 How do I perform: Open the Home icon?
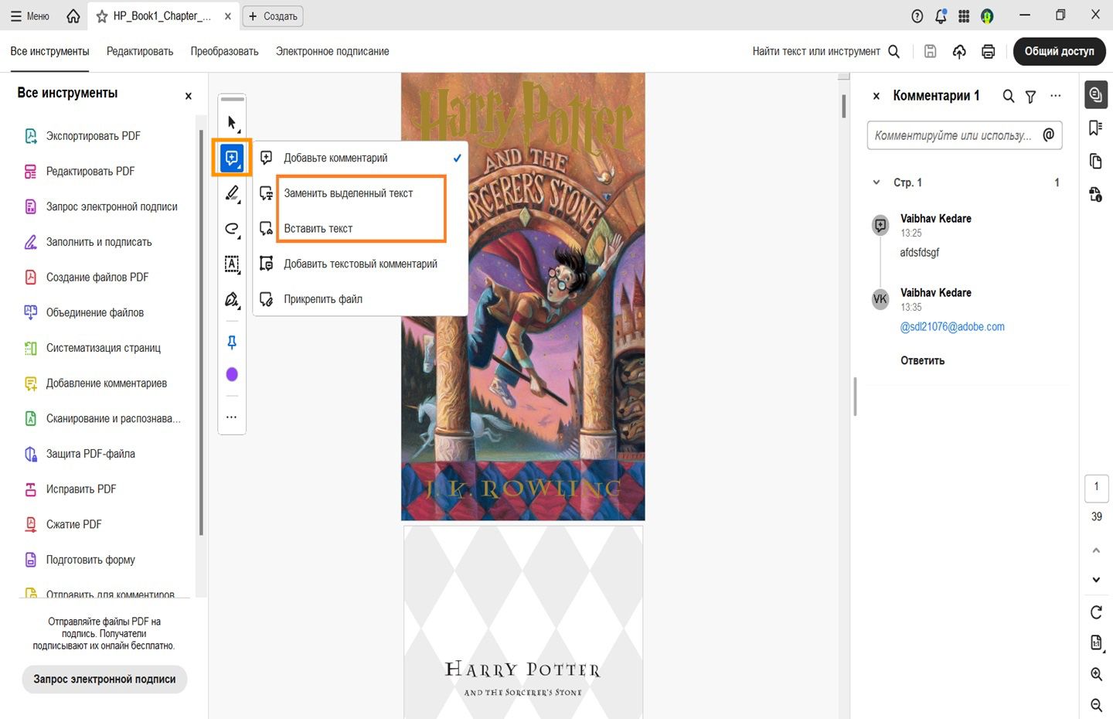73,16
